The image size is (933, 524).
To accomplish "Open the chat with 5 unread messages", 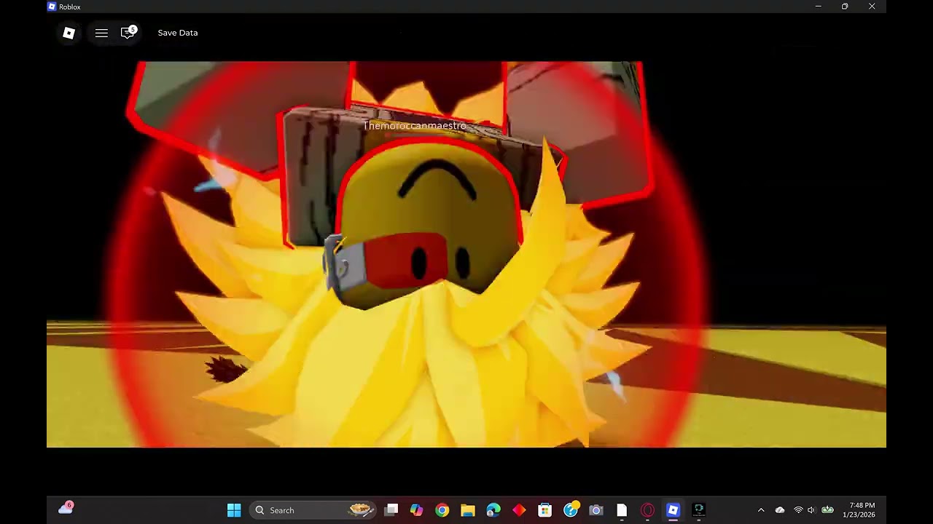I will point(128,33).
